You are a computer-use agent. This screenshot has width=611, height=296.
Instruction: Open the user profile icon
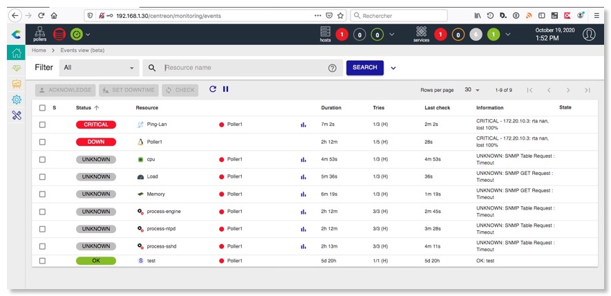pos(588,34)
